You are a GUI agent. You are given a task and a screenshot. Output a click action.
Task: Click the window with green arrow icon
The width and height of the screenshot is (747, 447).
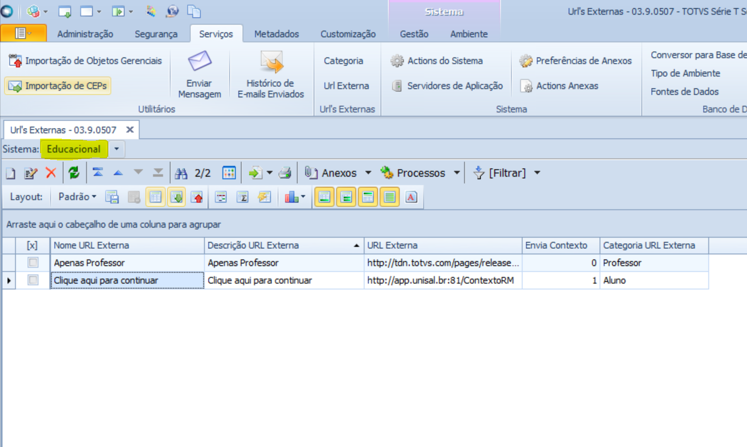(65, 11)
